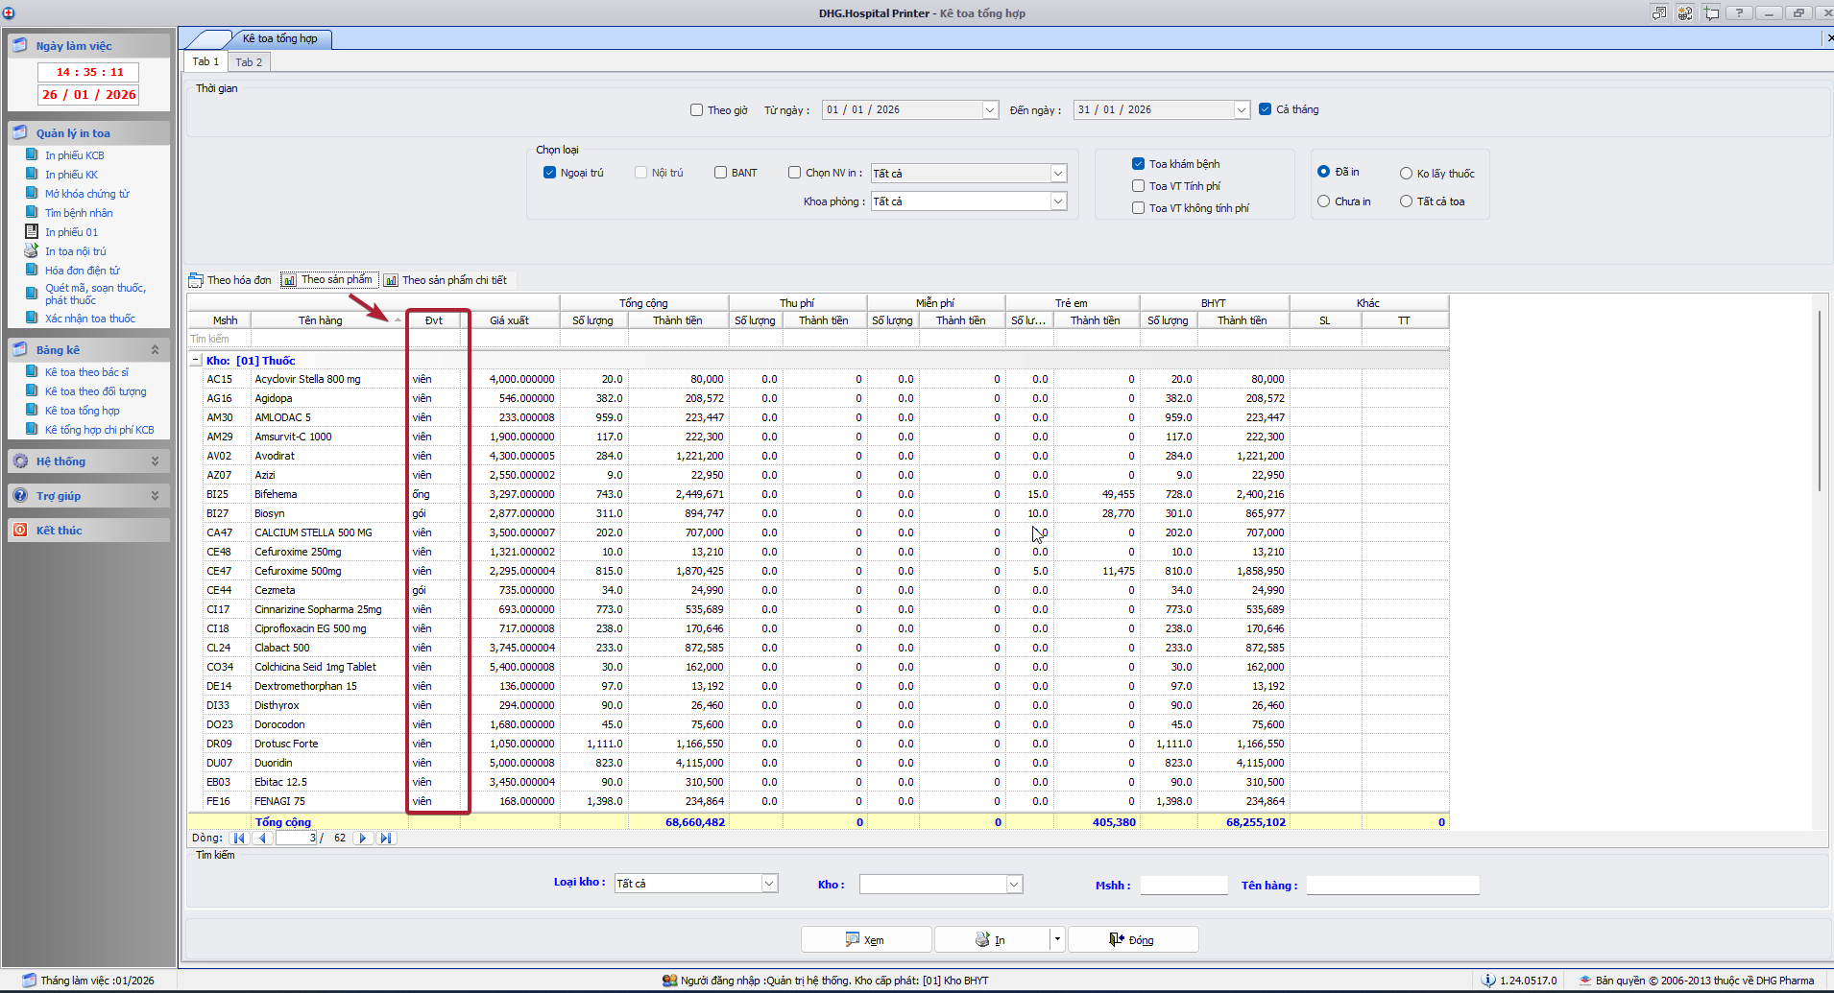This screenshot has width=1834, height=993.
Task: Enable the Chọn NV in checkbox
Action: tap(795, 173)
